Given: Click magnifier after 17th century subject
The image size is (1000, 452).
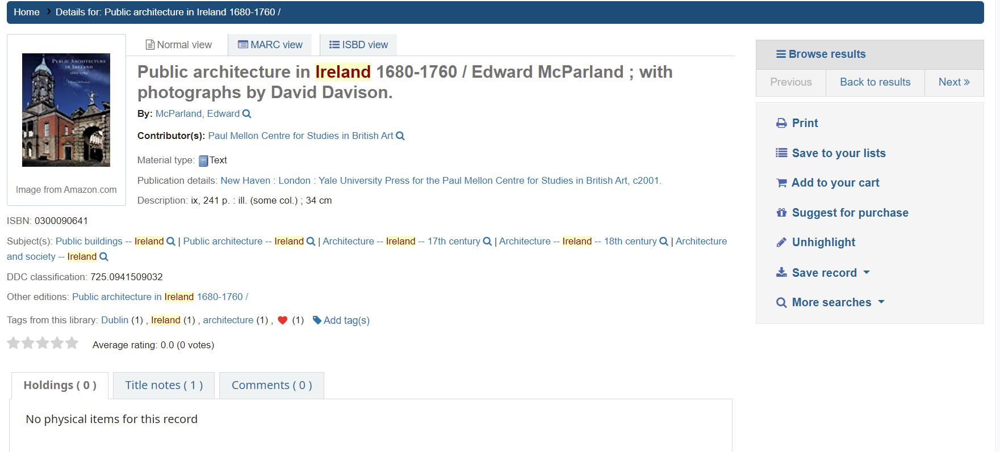Looking at the screenshot, I should [487, 242].
